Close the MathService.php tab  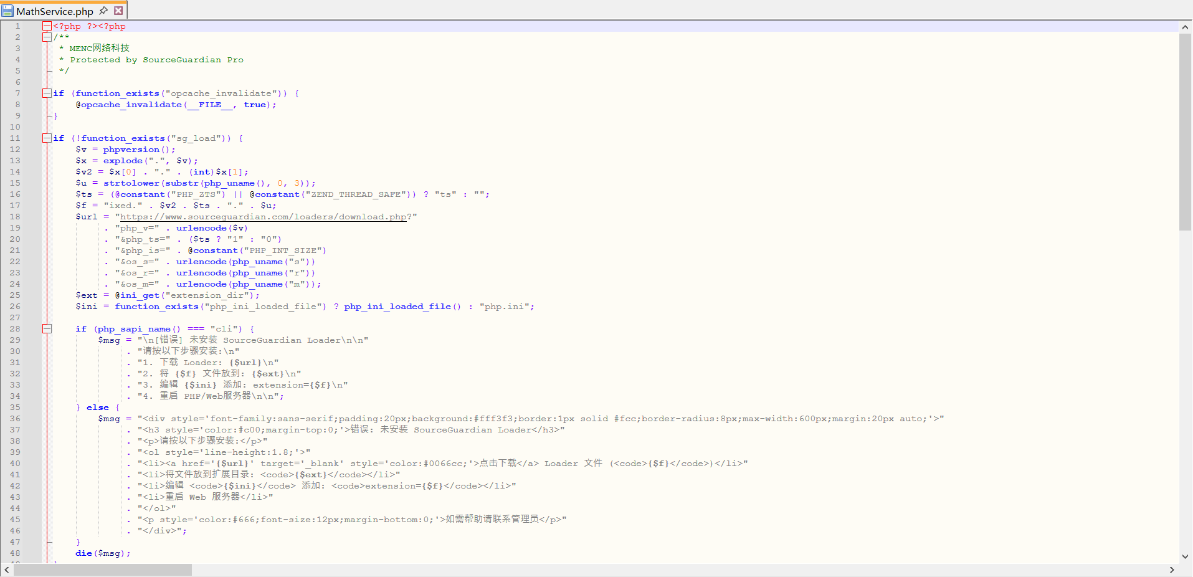pos(118,11)
